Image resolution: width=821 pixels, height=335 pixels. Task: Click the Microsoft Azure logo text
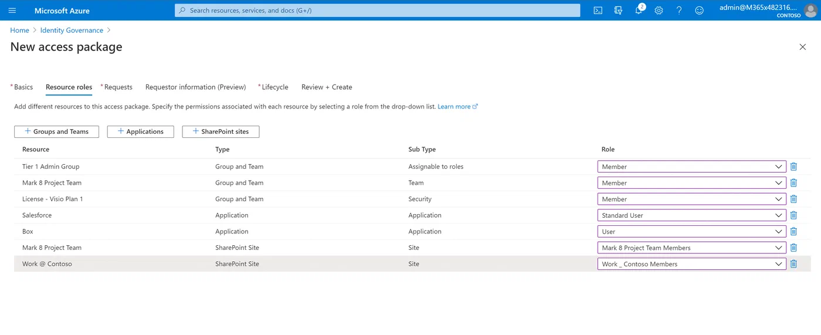pos(62,11)
